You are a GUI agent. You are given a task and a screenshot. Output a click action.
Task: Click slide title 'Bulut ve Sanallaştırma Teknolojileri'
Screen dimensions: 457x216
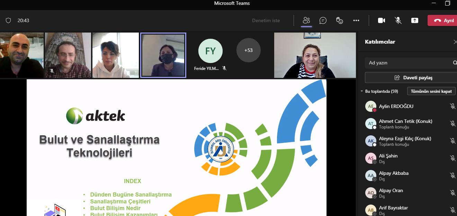[x=99, y=146]
